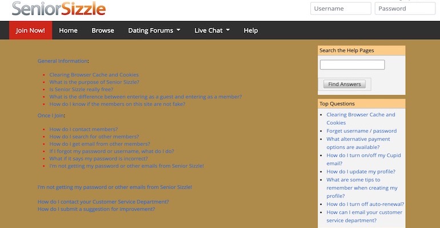This screenshot has height=228, width=440.
Task: Open the Home menu item
Action: [x=68, y=30]
